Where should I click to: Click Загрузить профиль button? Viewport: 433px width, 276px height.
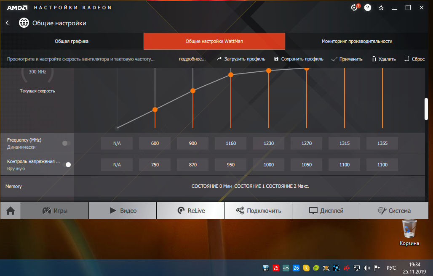241,59
